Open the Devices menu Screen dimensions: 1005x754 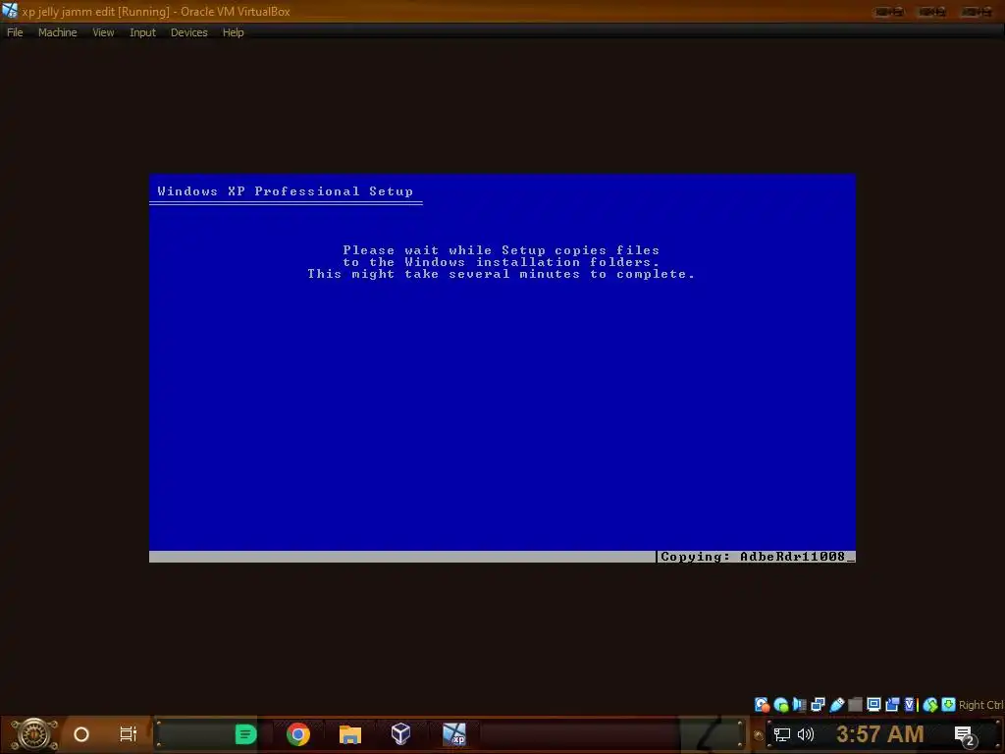pos(189,32)
